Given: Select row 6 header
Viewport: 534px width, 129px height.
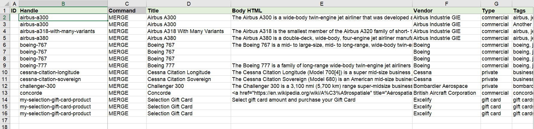Looking at the screenshot, I should 4,45.
